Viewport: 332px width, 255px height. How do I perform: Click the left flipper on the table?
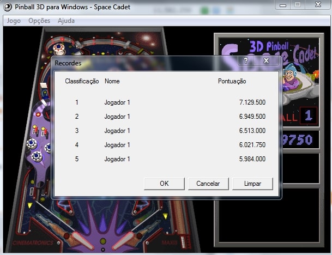(x=82, y=240)
